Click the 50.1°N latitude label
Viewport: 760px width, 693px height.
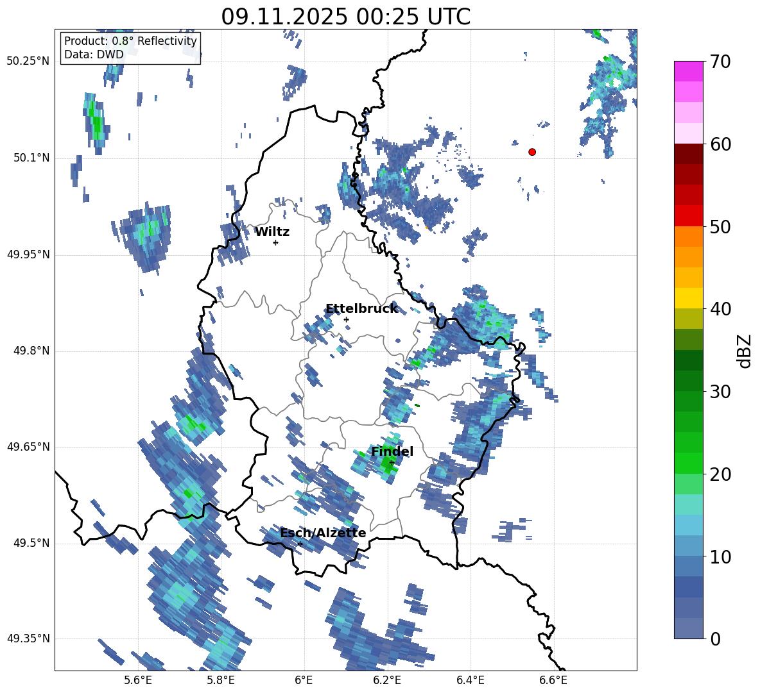pyautogui.click(x=31, y=158)
